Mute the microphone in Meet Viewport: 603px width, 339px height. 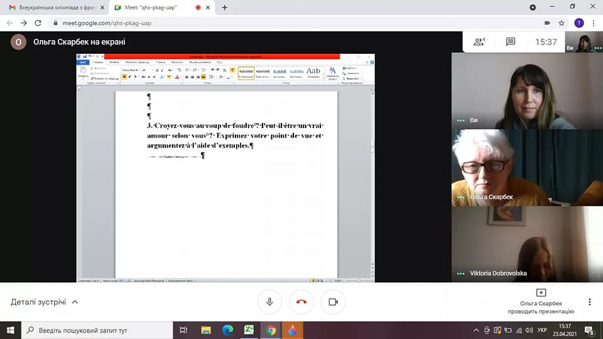click(x=269, y=302)
